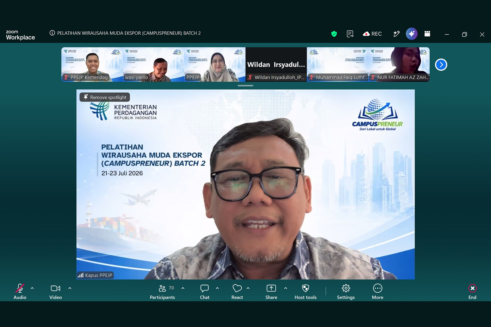Open the meeting info icon beside title
This screenshot has width=491, height=327.
[52, 33]
